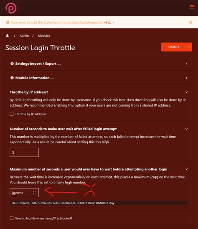Click the Submit button

(174, 47)
